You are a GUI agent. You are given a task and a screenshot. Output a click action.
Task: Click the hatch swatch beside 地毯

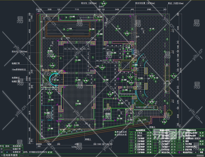pos(180,141)
